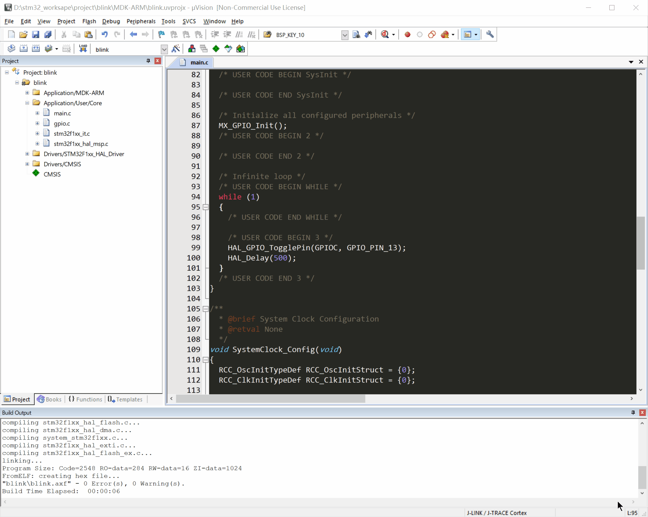Select the CMSIS component in project tree
648x517 pixels.
point(52,174)
